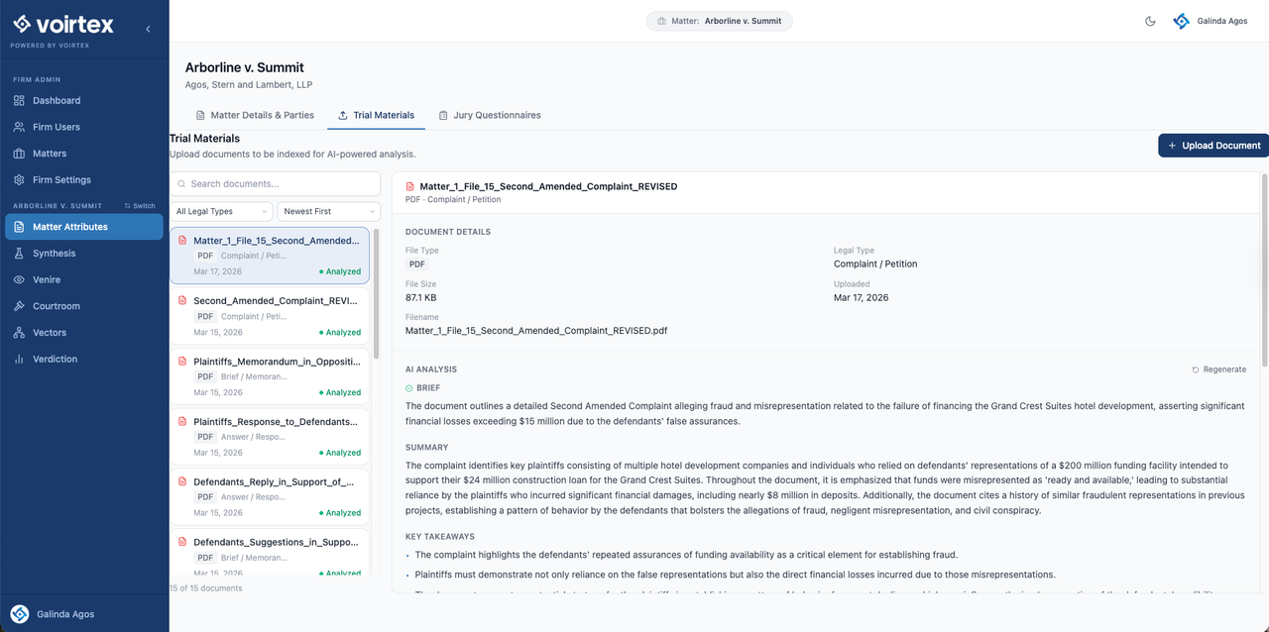
Task: Click filename Matter_1_File_15_Second_Amended_Complaint_REVISED.pdf
Action: [536, 331]
